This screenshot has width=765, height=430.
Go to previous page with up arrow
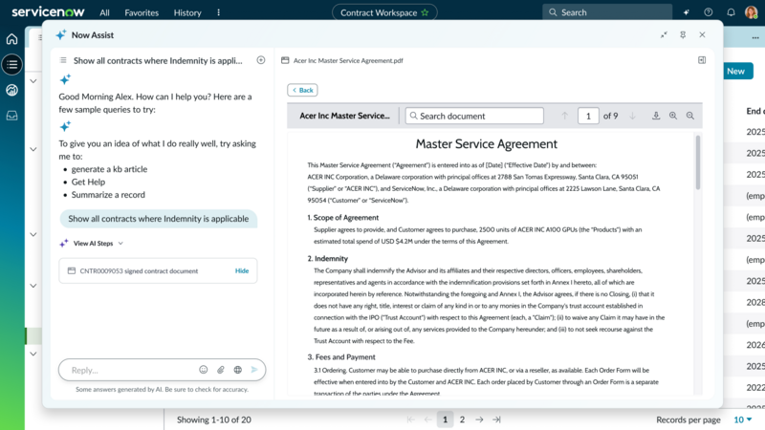tap(564, 116)
